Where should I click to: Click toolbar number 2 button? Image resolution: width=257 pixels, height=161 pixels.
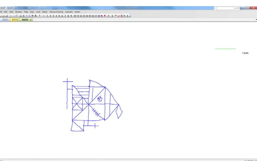pos(50,16)
